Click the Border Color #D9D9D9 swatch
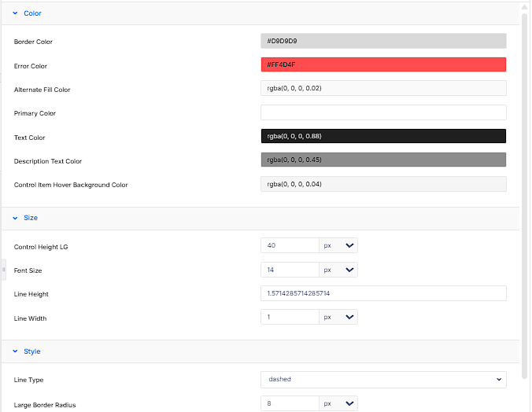 tap(383, 41)
